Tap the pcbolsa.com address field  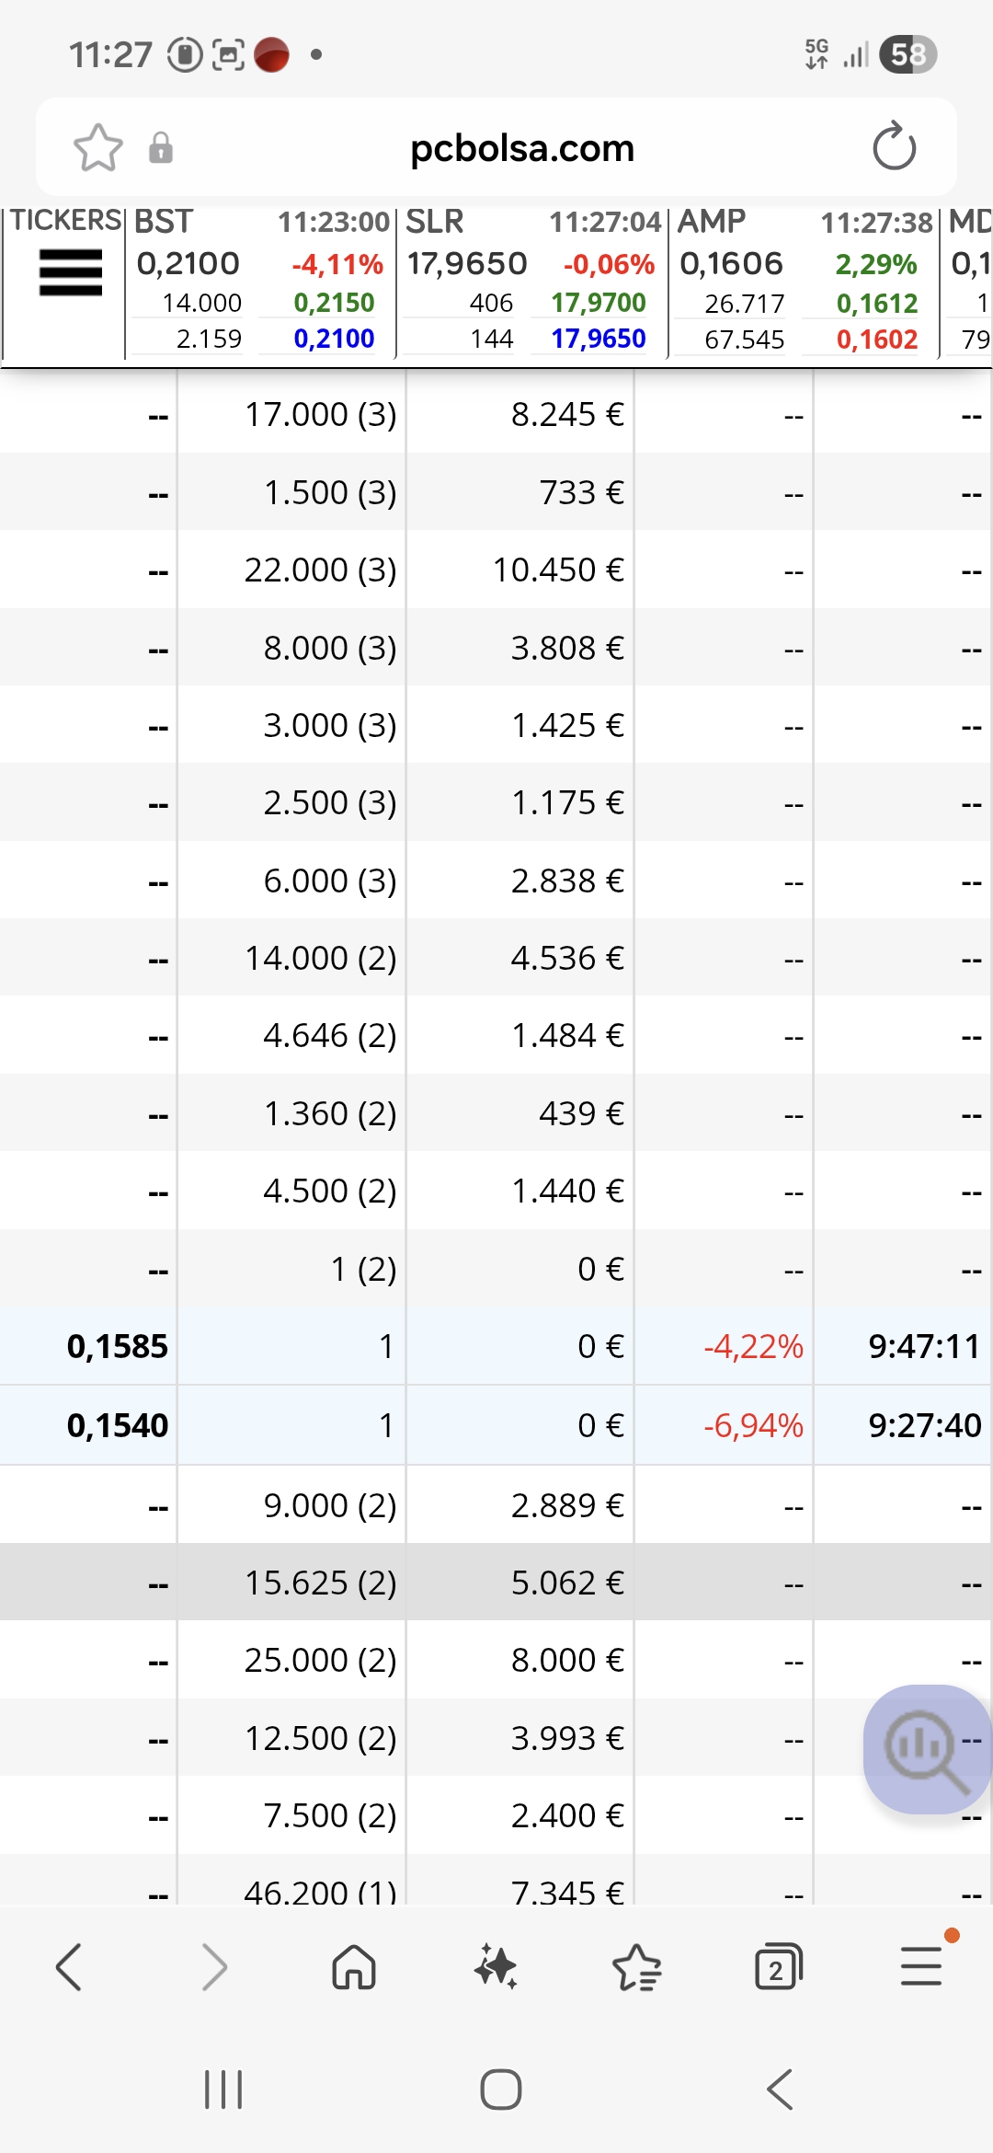(521, 148)
